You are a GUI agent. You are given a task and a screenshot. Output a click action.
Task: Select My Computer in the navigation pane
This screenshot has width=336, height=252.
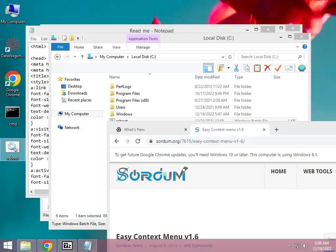77,114
